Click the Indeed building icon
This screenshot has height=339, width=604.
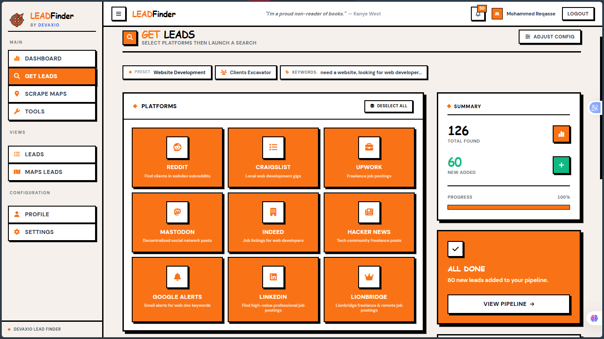point(273,212)
